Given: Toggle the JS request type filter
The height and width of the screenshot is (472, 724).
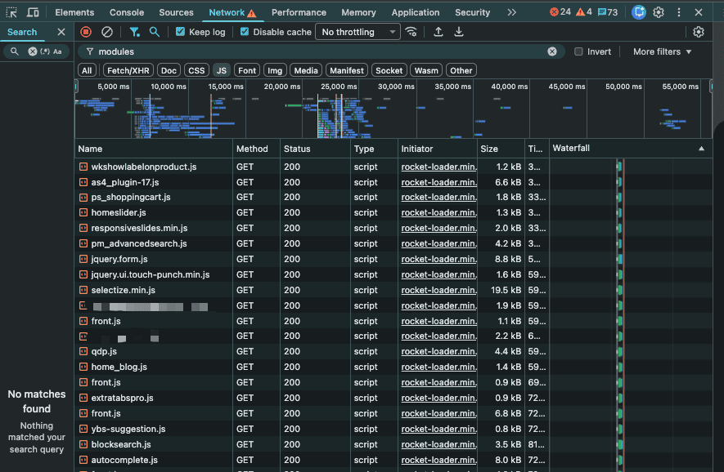Looking at the screenshot, I should 222,70.
